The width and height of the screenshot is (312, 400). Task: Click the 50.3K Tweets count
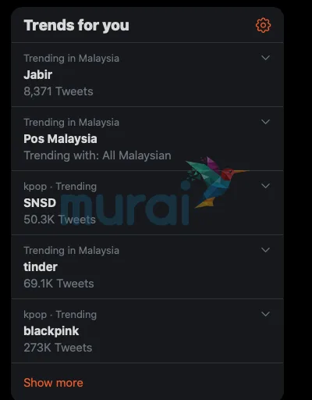point(59,220)
